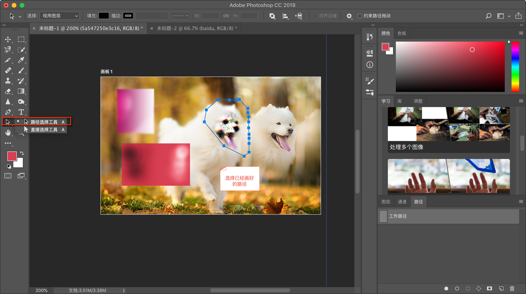Choose 直接选择工具 from the flyout
Image resolution: width=526 pixels, height=294 pixels.
(x=44, y=130)
